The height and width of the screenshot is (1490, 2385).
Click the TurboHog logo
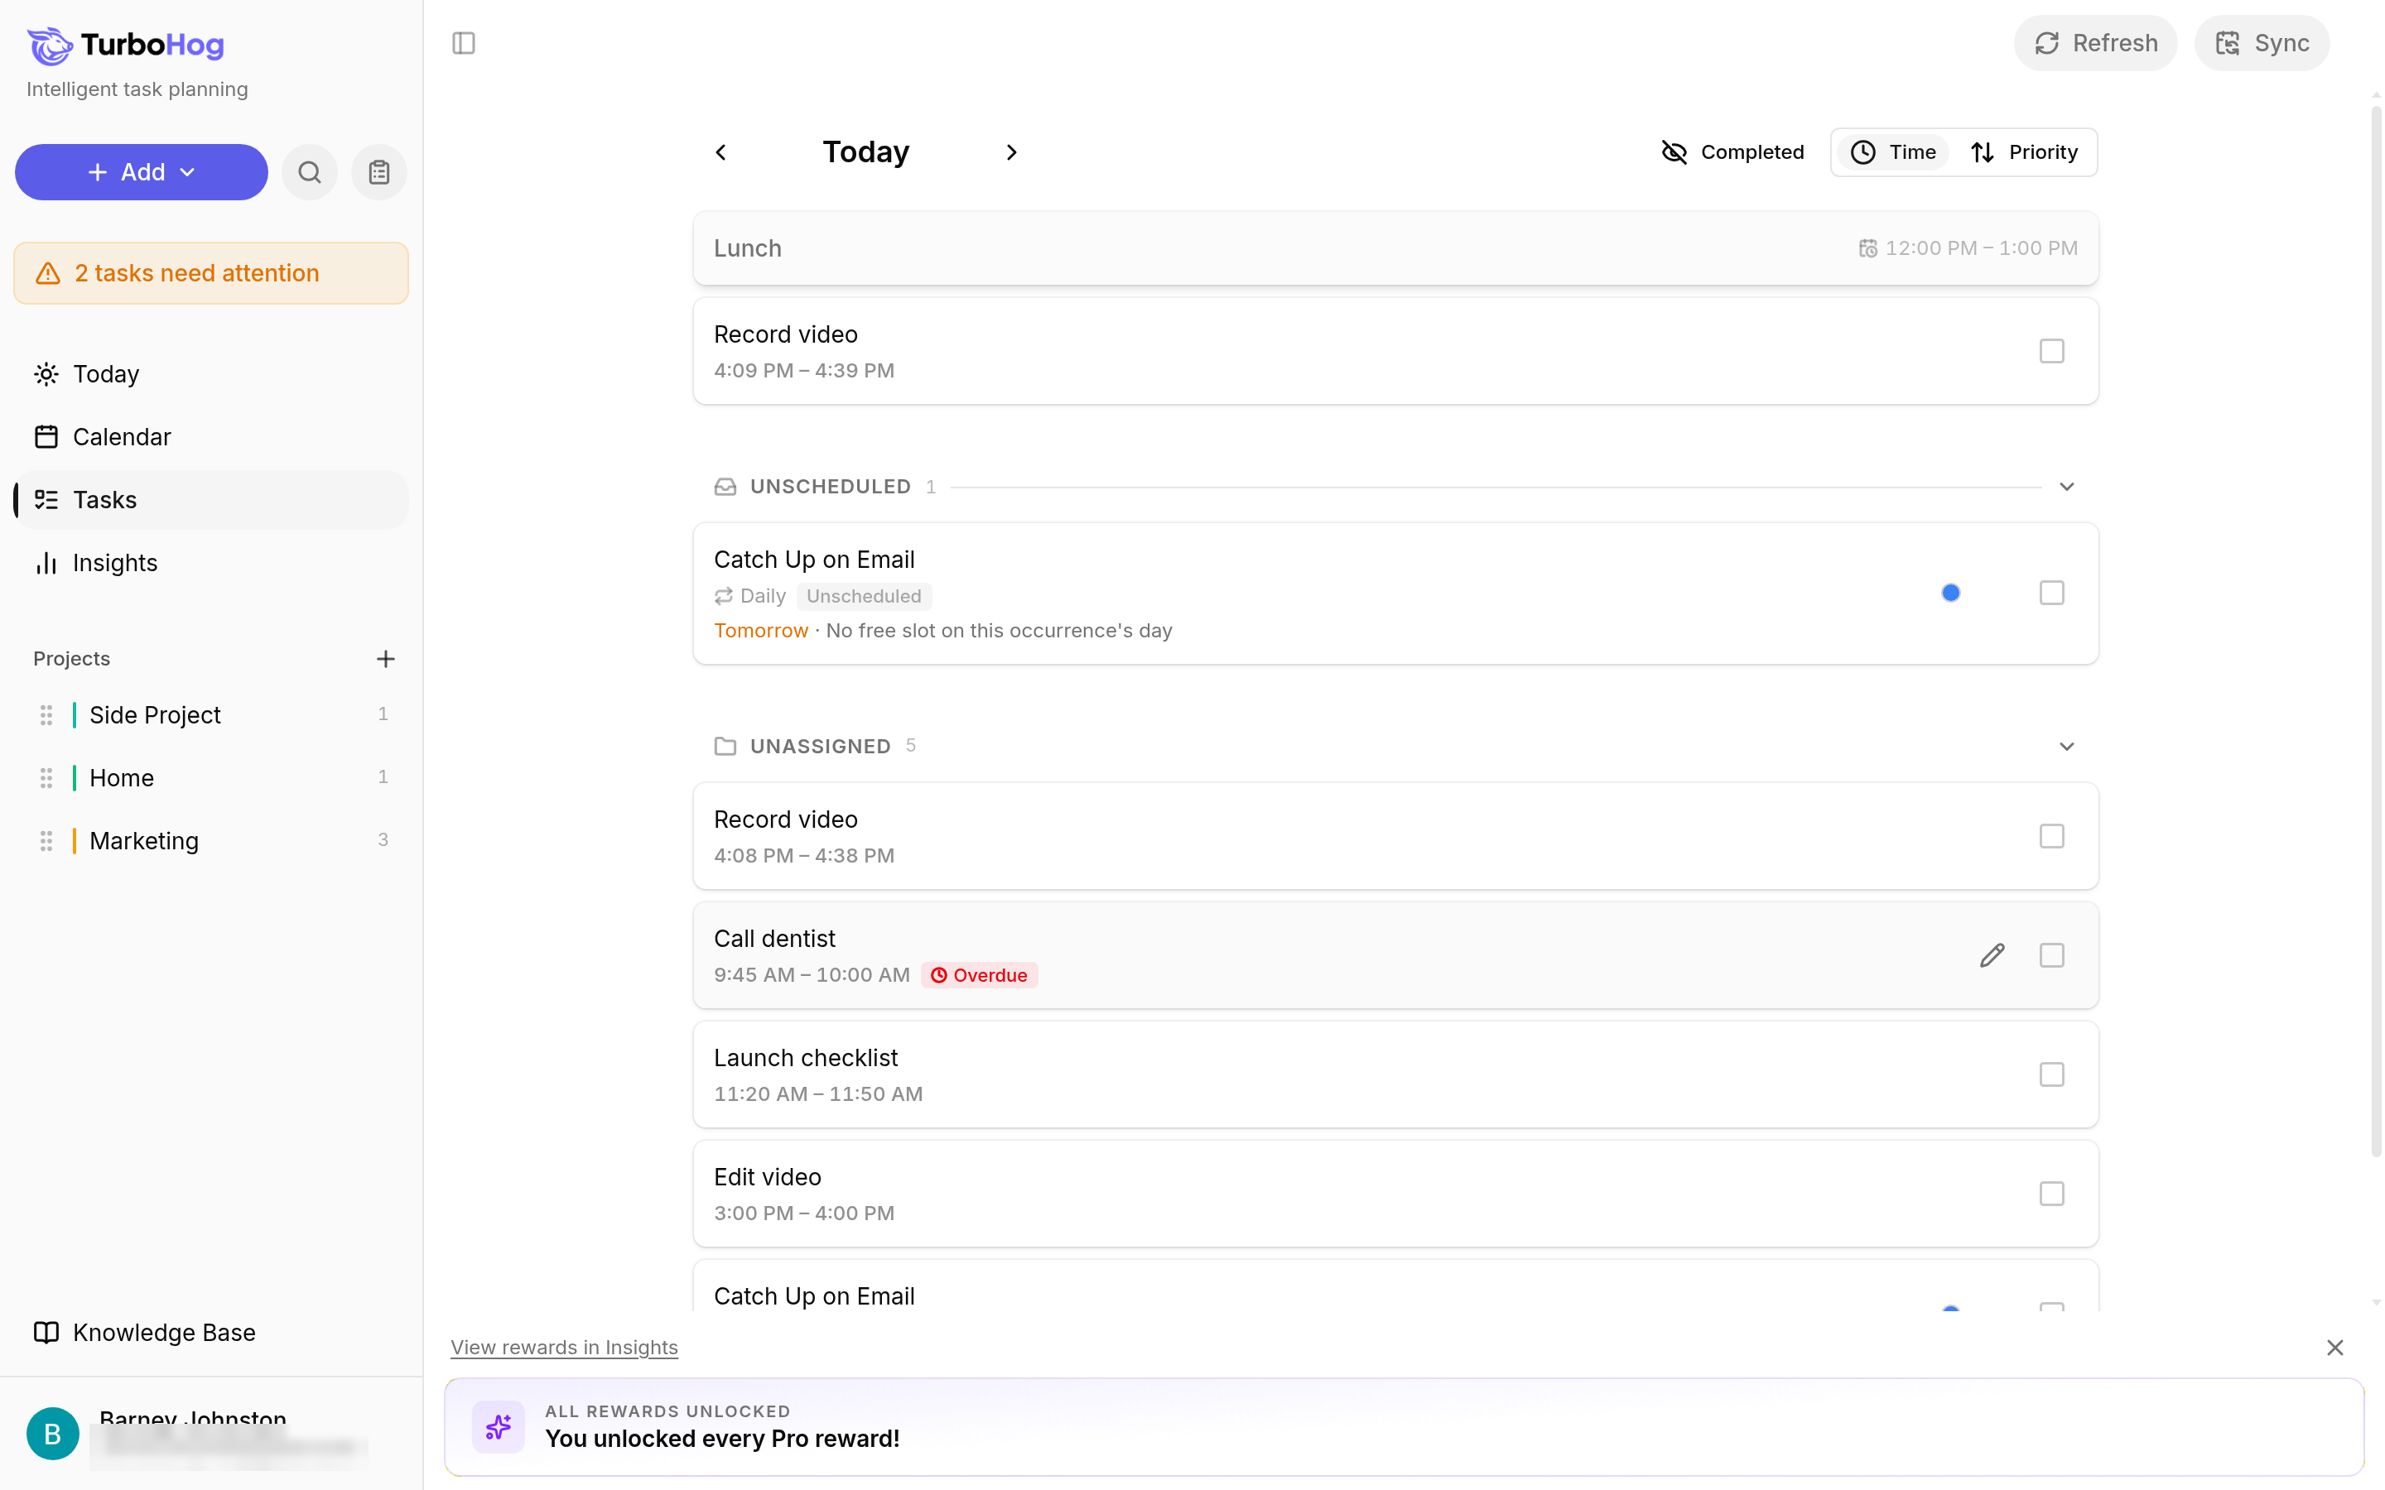pos(126,45)
